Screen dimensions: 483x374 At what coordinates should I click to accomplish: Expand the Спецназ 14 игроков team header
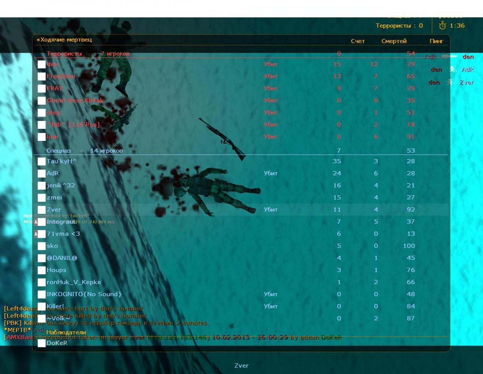click(x=85, y=151)
